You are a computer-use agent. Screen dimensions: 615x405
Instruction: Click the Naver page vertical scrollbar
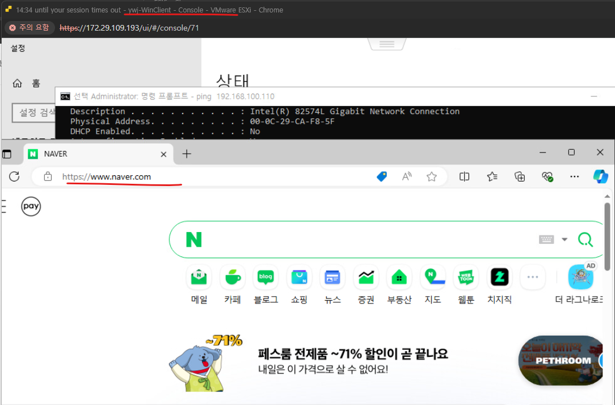click(x=607, y=237)
